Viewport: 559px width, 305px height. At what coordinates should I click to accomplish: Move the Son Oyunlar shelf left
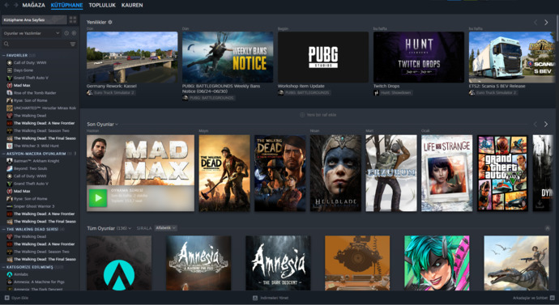point(536,125)
